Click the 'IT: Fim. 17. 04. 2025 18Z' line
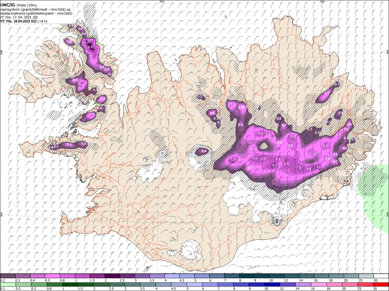Screen dimensions: 389x291 (19, 17)
